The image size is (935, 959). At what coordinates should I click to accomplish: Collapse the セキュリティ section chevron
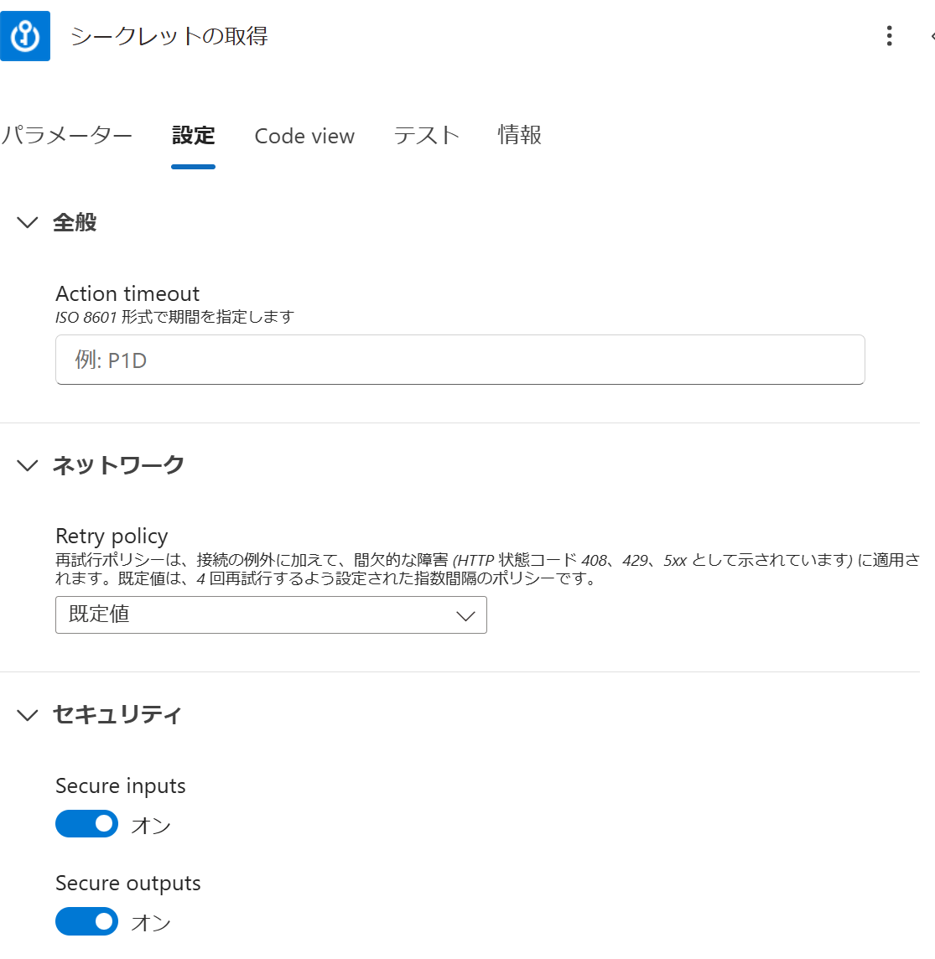(28, 714)
